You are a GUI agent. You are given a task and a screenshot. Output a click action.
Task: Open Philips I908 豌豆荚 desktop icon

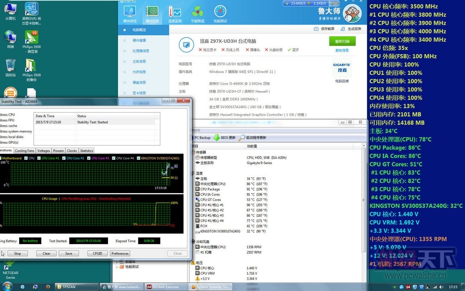(31, 42)
